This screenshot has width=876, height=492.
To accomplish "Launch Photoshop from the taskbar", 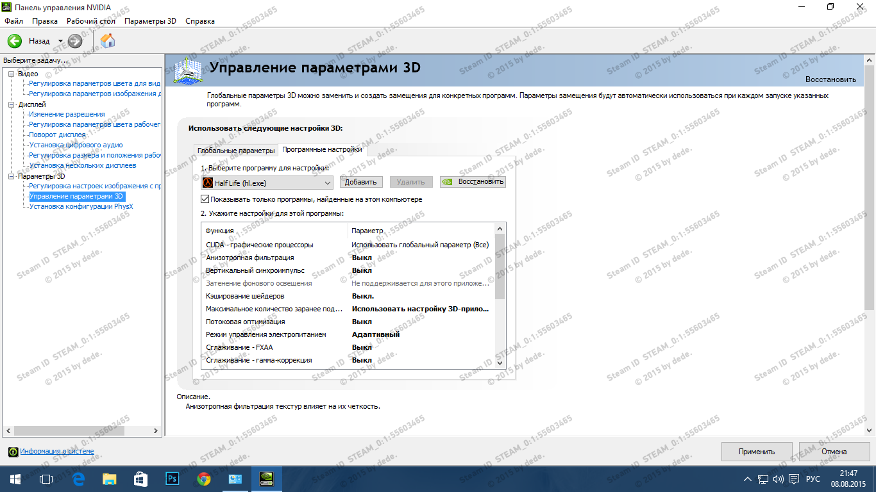I will coord(173,479).
